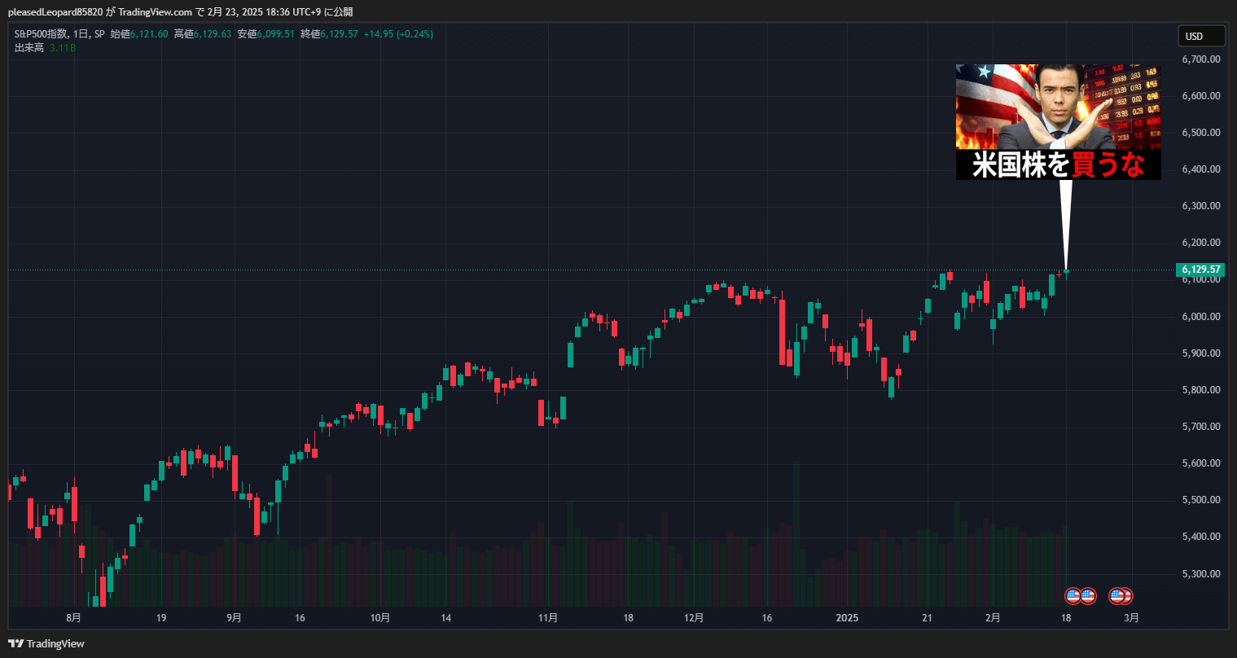
Task: Select the 出来高 volume indicator label
Action: click(x=29, y=48)
